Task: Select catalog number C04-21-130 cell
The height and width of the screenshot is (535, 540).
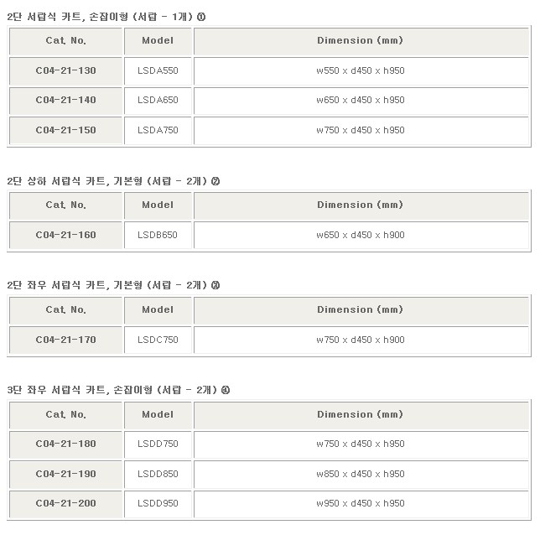Action: pos(65,71)
